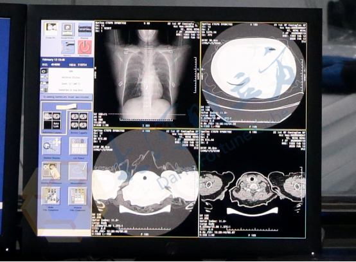Image resolution: width=356 pixels, height=262 pixels.
Task: Open the Exam Rx desktop icon
Action: [51, 29]
